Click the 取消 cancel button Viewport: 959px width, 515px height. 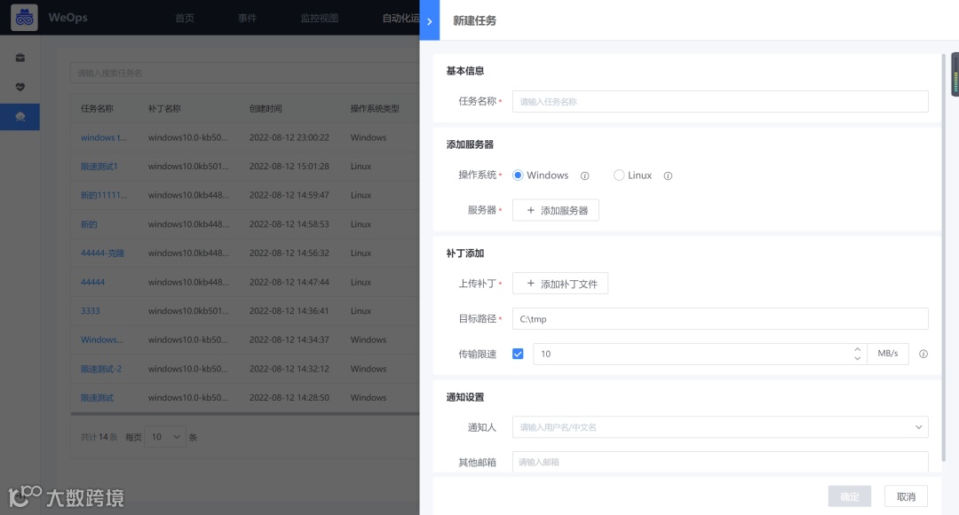pyautogui.click(x=906, y=496)
